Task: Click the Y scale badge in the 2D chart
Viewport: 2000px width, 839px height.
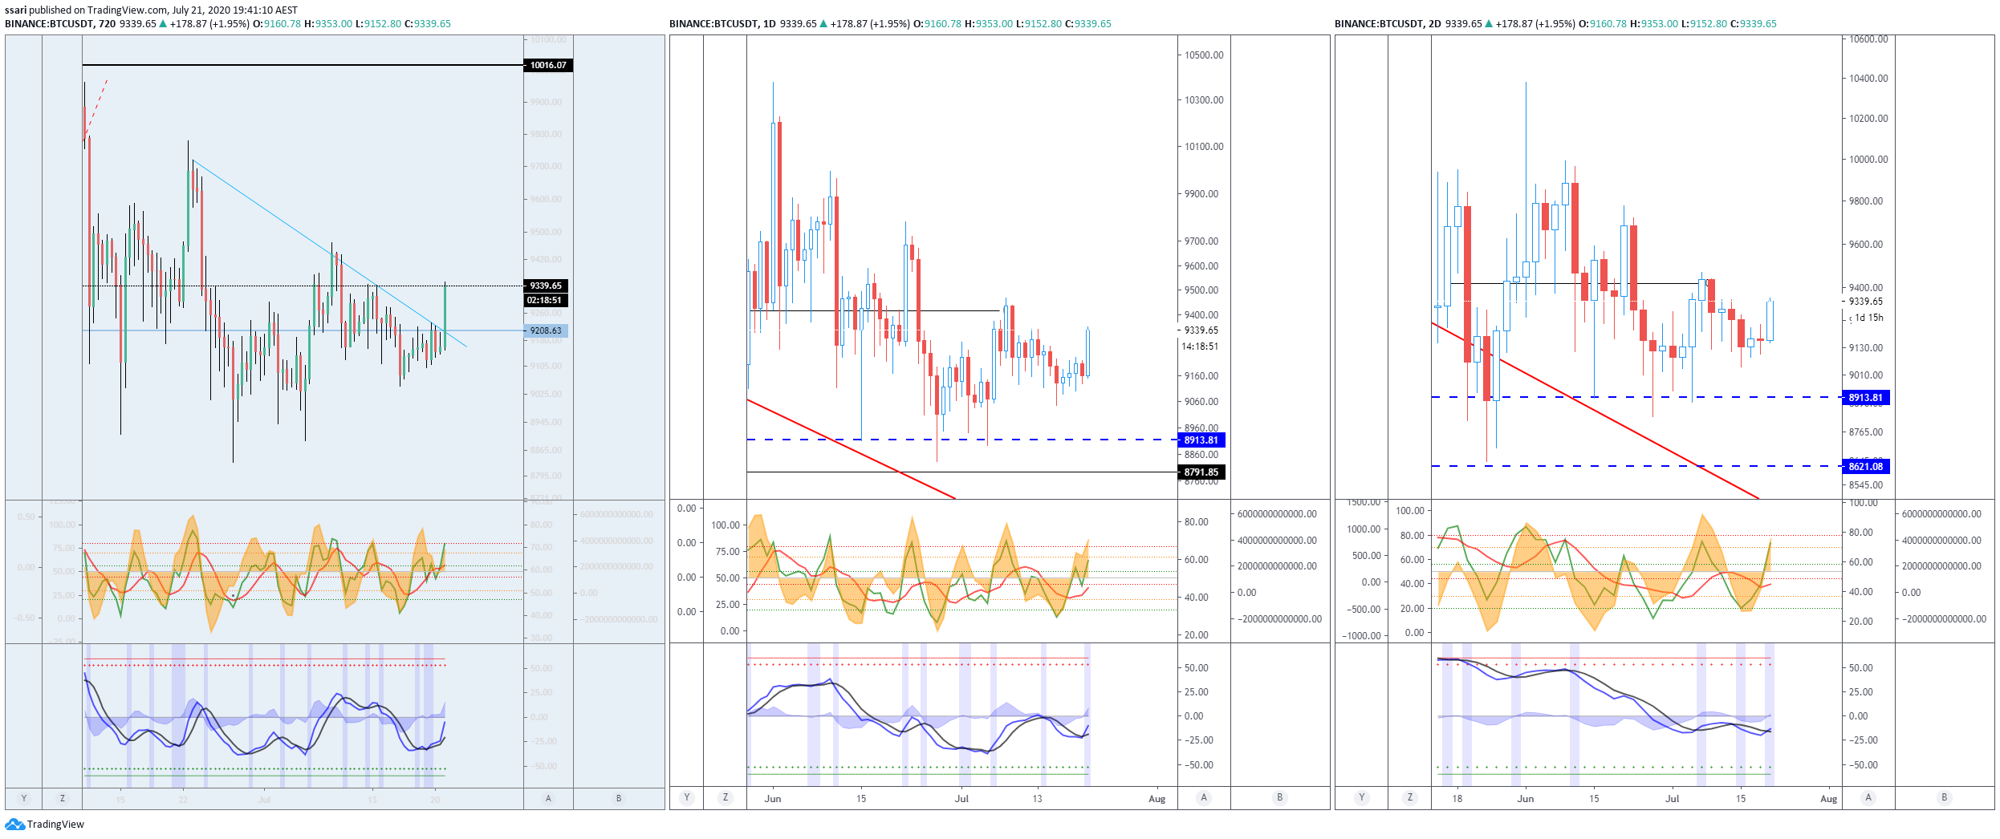Action: tap(1361, 797)
